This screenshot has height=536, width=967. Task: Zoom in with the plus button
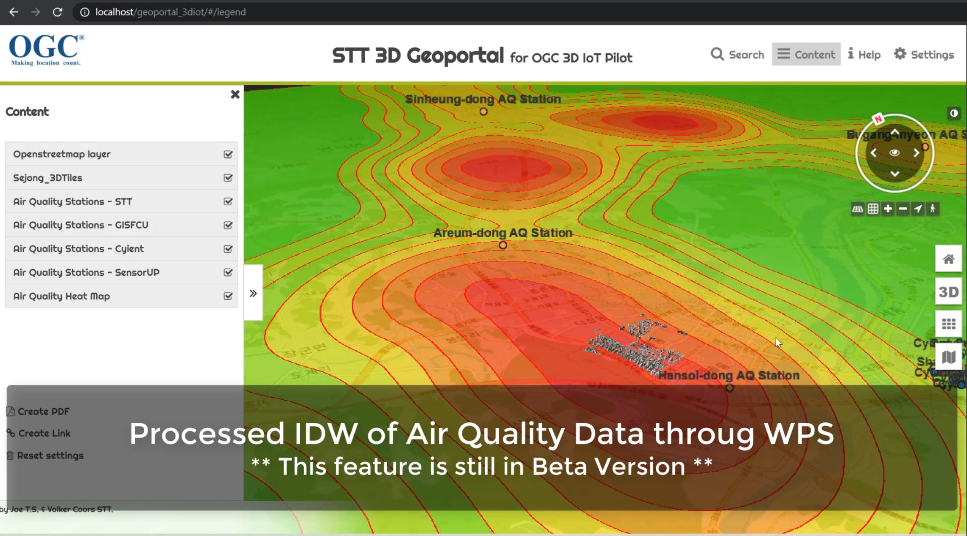888,209
